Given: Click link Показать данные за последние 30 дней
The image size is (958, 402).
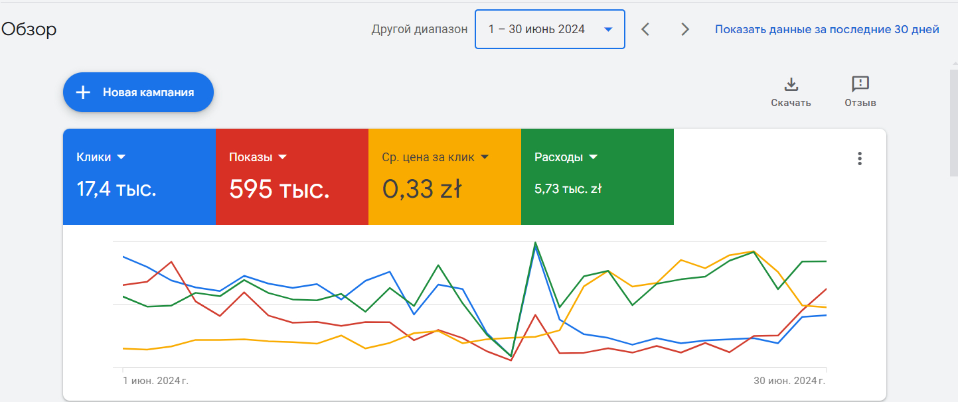Looking at the screenshot, I should click(x=827, y=29).
